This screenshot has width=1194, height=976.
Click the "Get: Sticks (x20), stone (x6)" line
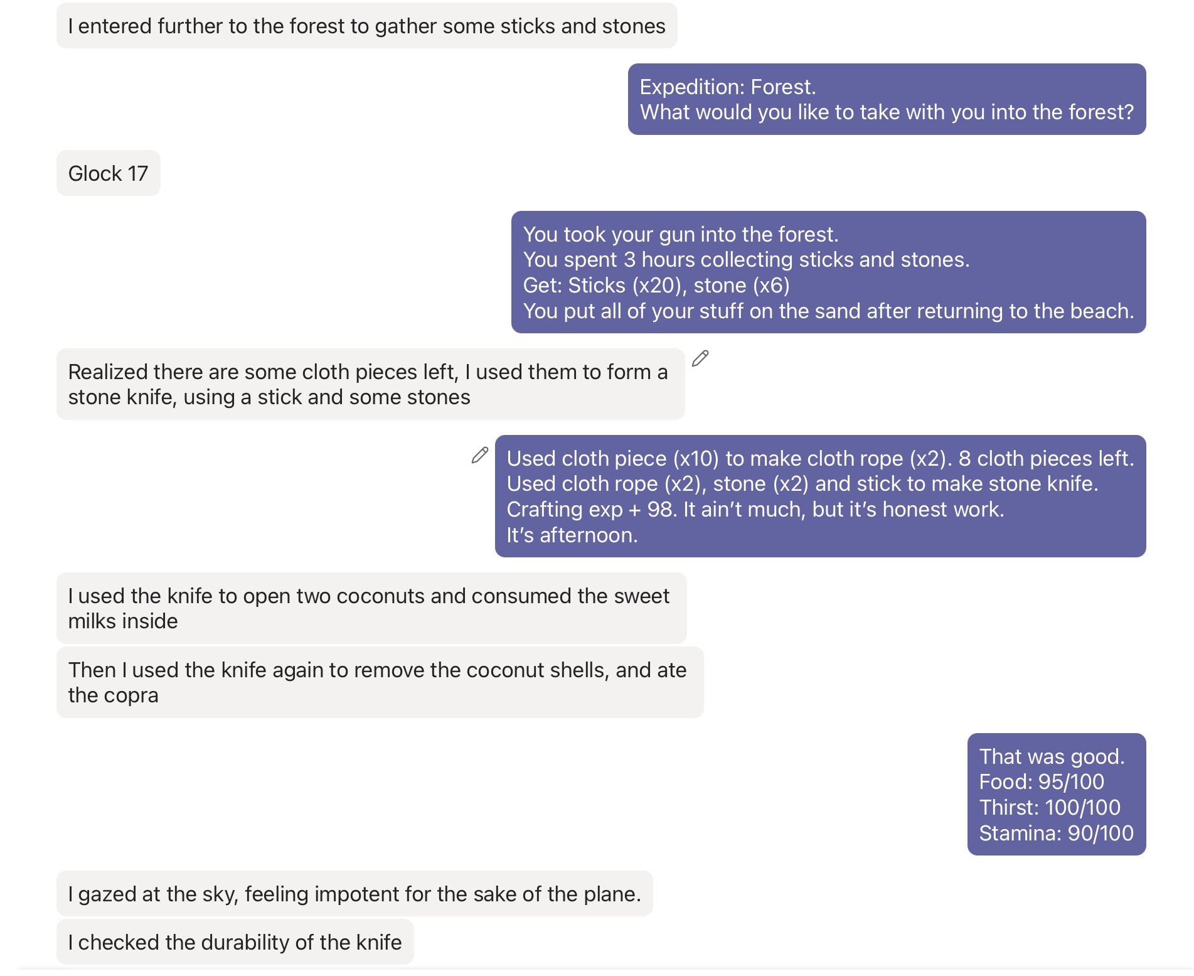point(656,286)
